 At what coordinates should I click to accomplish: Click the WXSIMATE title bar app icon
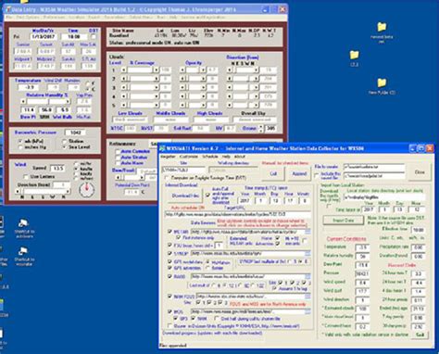[162, 148]
